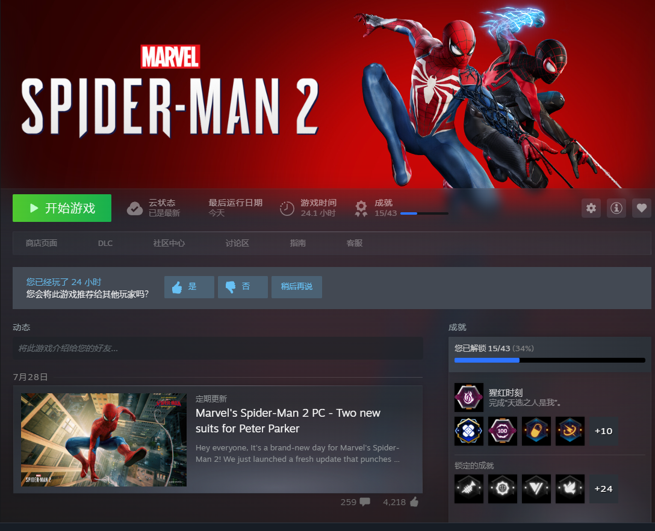655x531 pixels.
Task: Click the header achievement progress bar
Action: (x=424, y=213)
